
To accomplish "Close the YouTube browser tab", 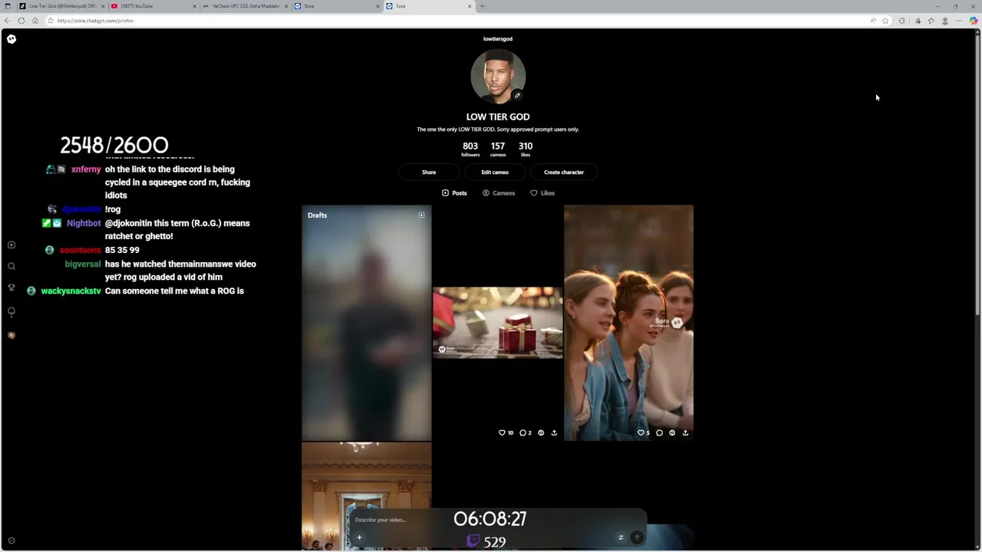I will click(194, 6).
